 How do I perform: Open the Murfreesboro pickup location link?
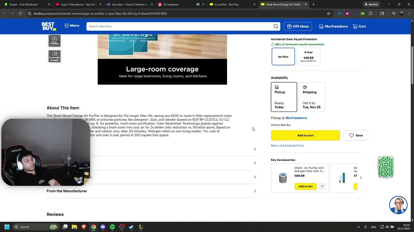(x=296, y=118)
